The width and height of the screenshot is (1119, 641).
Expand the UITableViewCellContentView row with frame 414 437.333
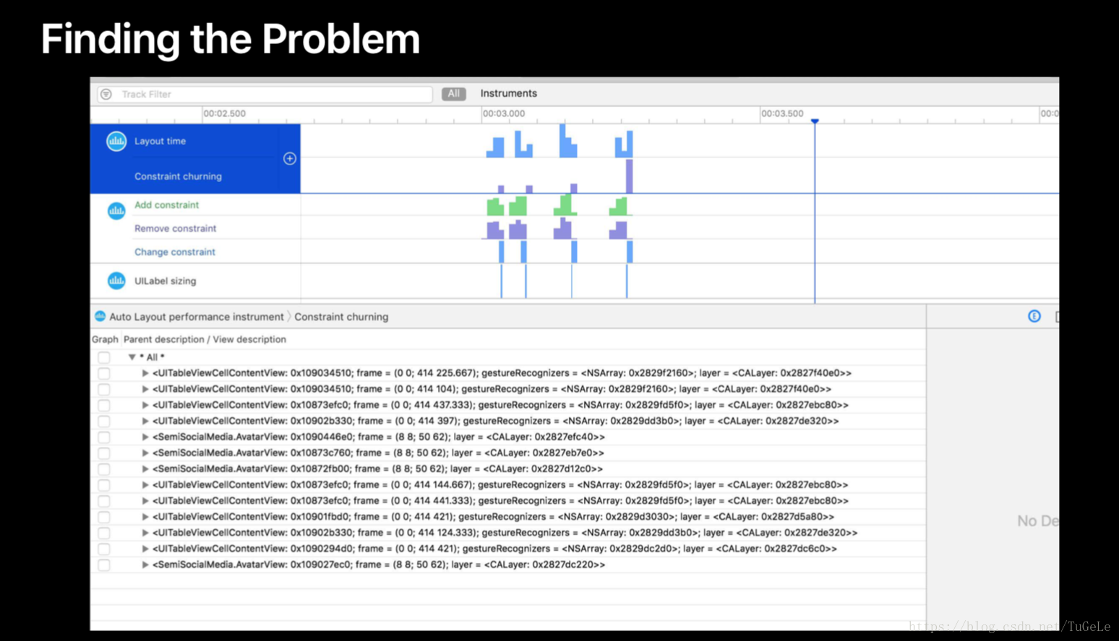pyautogui.click(x=145, y=405)
